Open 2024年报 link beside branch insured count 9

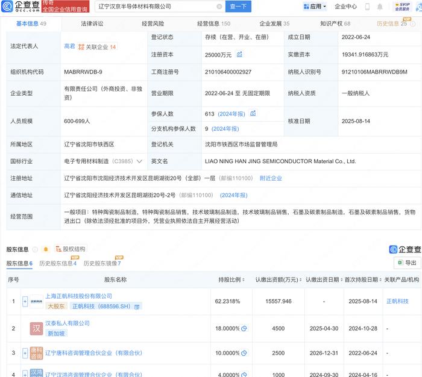pyautogui.click(x=225, y=129)
